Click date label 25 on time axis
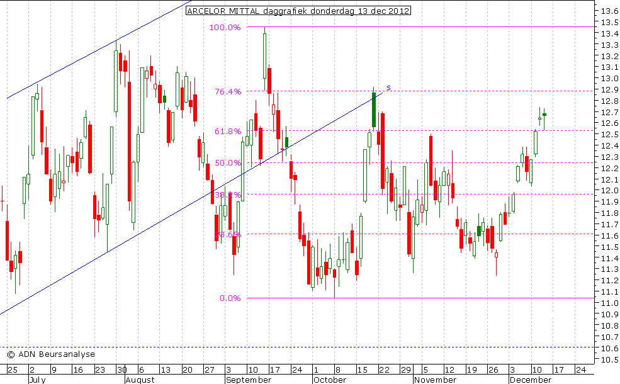 (13, 370)
